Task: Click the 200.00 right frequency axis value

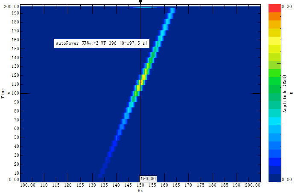Action: 253,185
